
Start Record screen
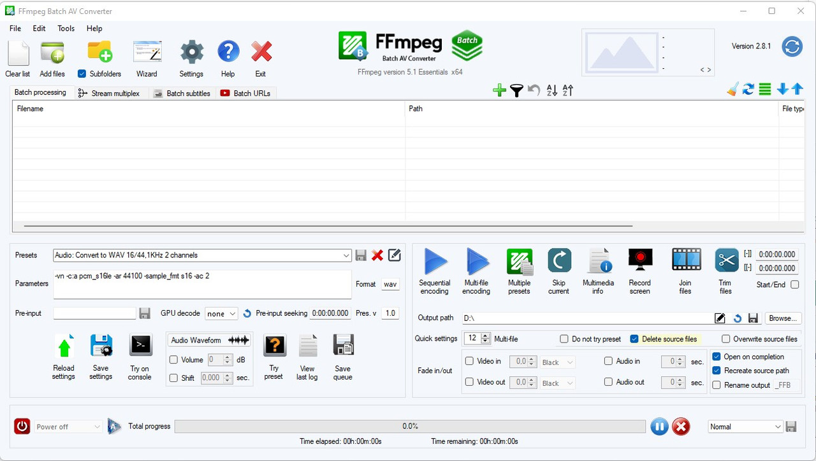point(640,260)
